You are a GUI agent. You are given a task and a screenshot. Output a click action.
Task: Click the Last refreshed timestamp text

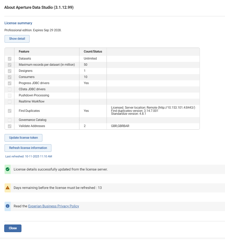29,156
